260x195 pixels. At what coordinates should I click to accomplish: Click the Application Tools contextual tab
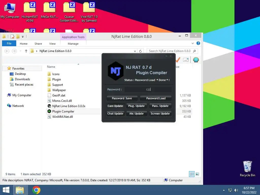tap(73, 37)
